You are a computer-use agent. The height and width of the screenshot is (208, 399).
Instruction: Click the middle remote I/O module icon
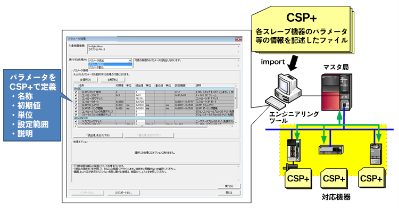(331, 149)
